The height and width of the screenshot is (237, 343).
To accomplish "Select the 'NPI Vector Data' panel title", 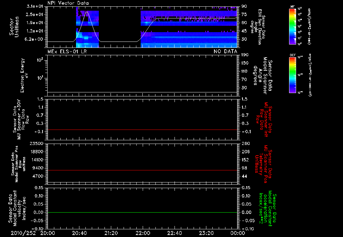I will [68, 3].
